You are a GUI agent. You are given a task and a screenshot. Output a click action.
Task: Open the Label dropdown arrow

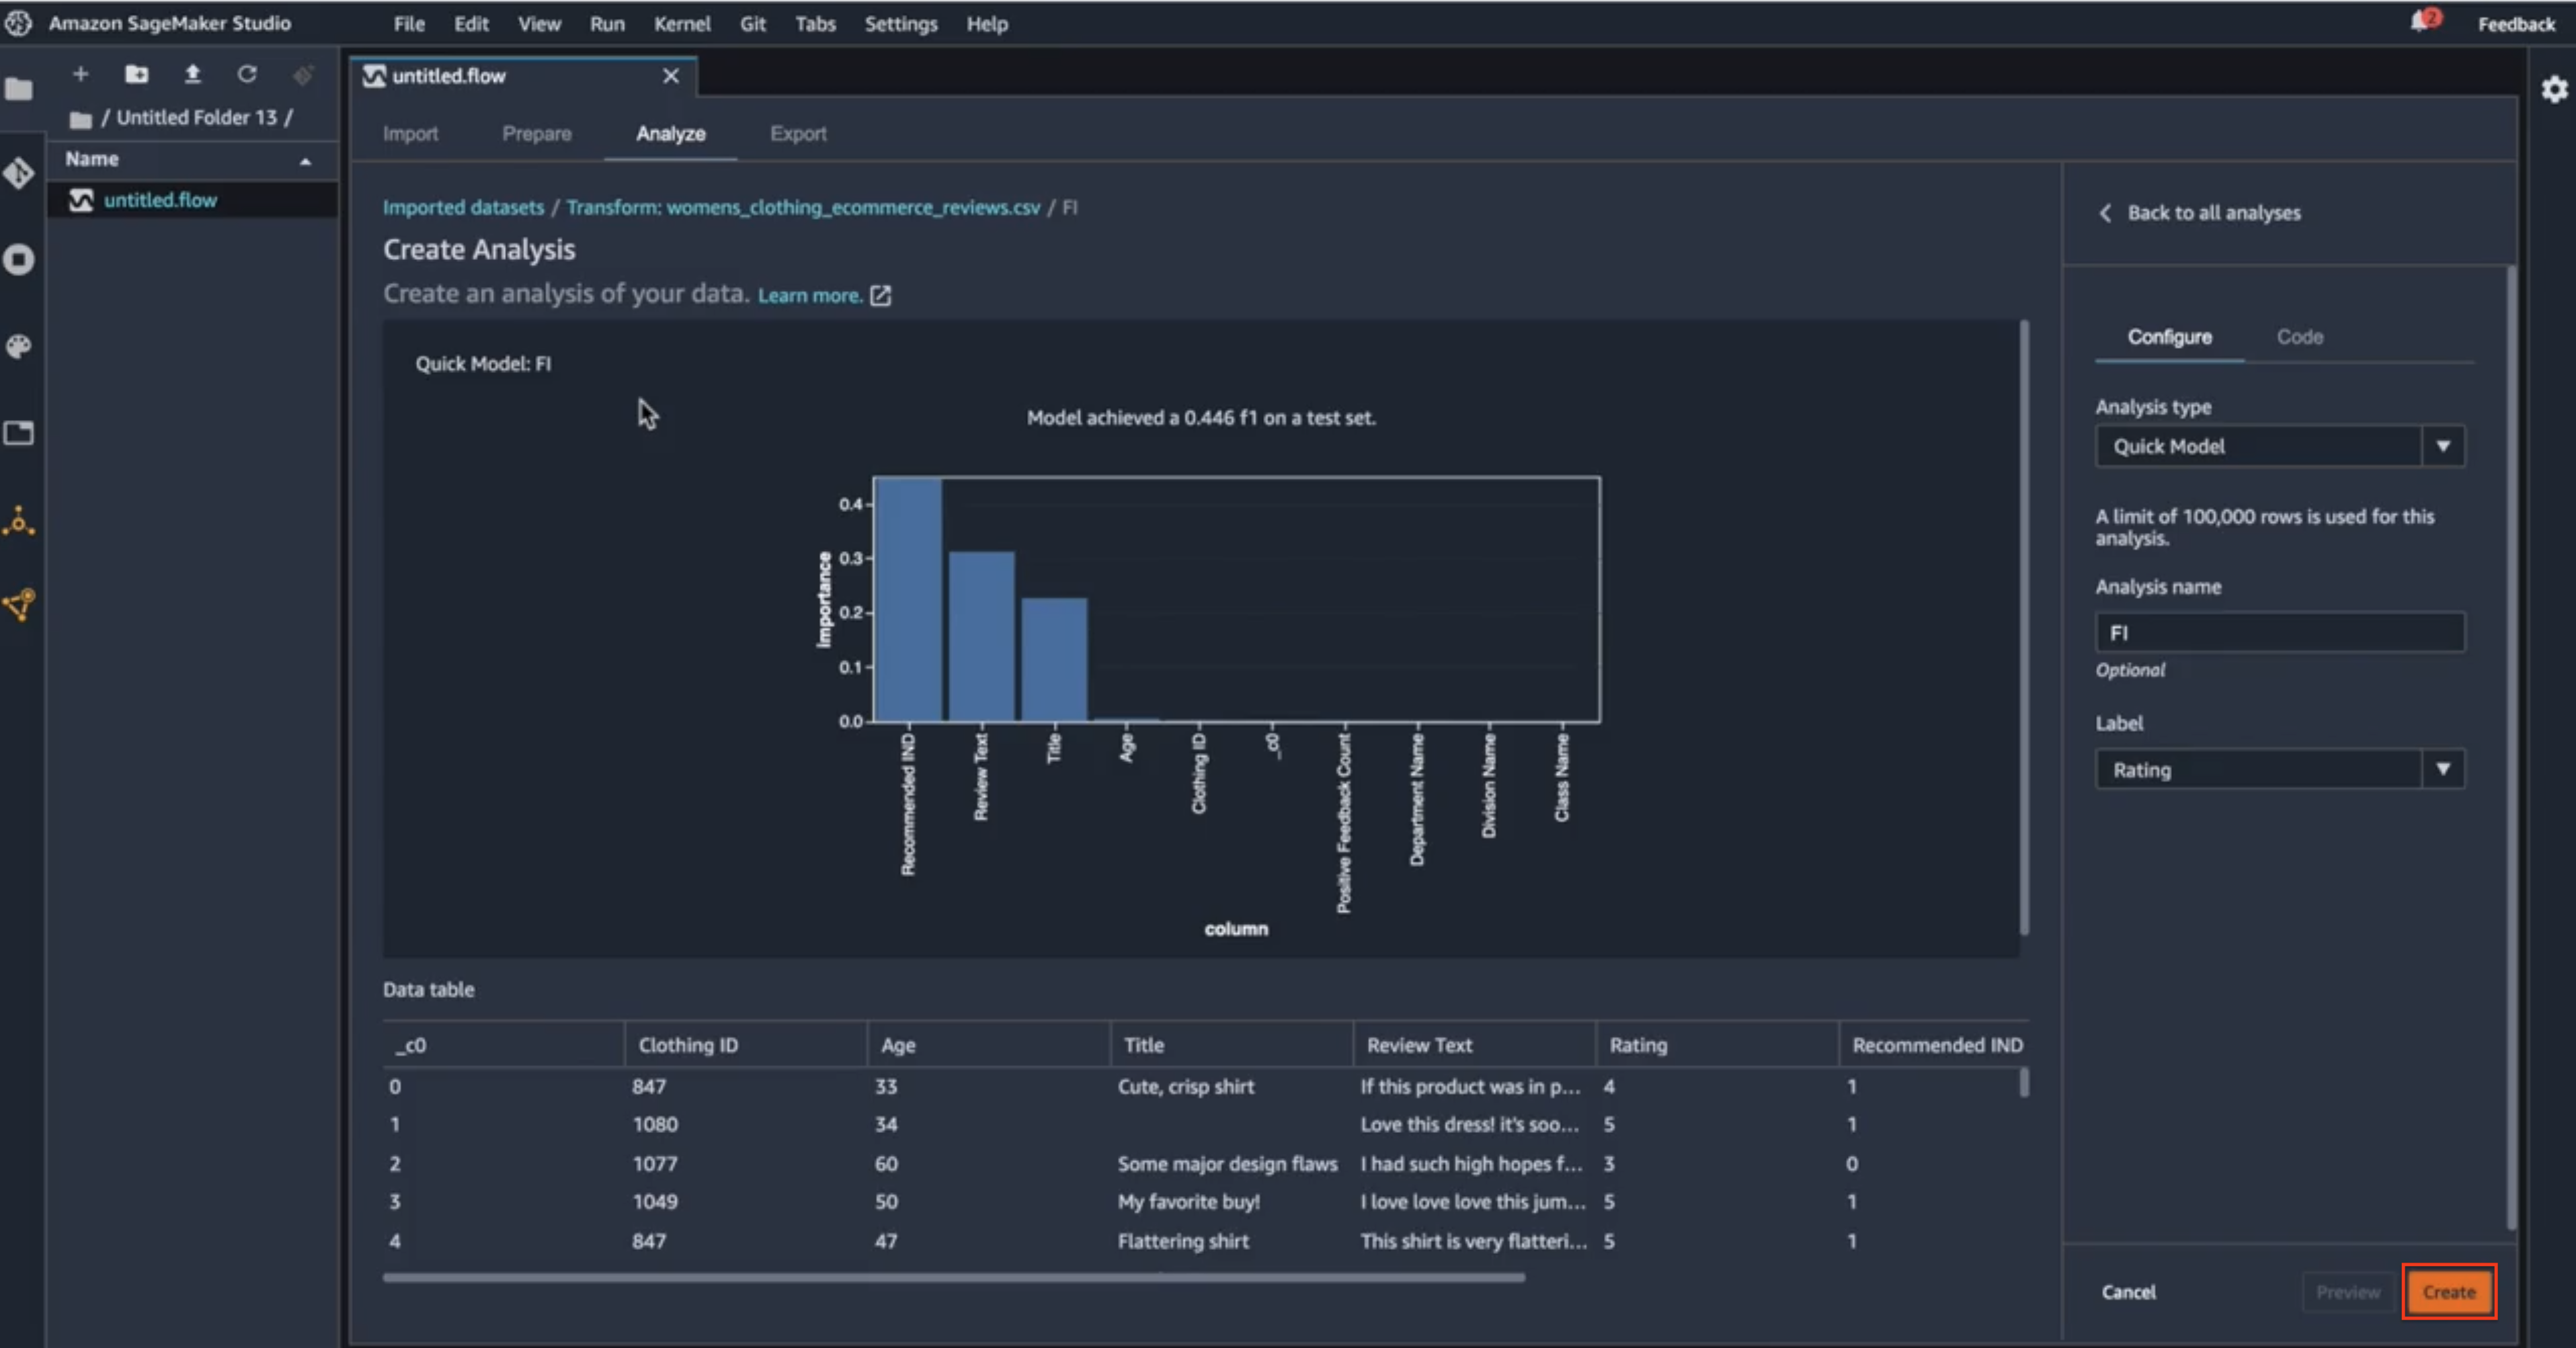click(2443, 769)
